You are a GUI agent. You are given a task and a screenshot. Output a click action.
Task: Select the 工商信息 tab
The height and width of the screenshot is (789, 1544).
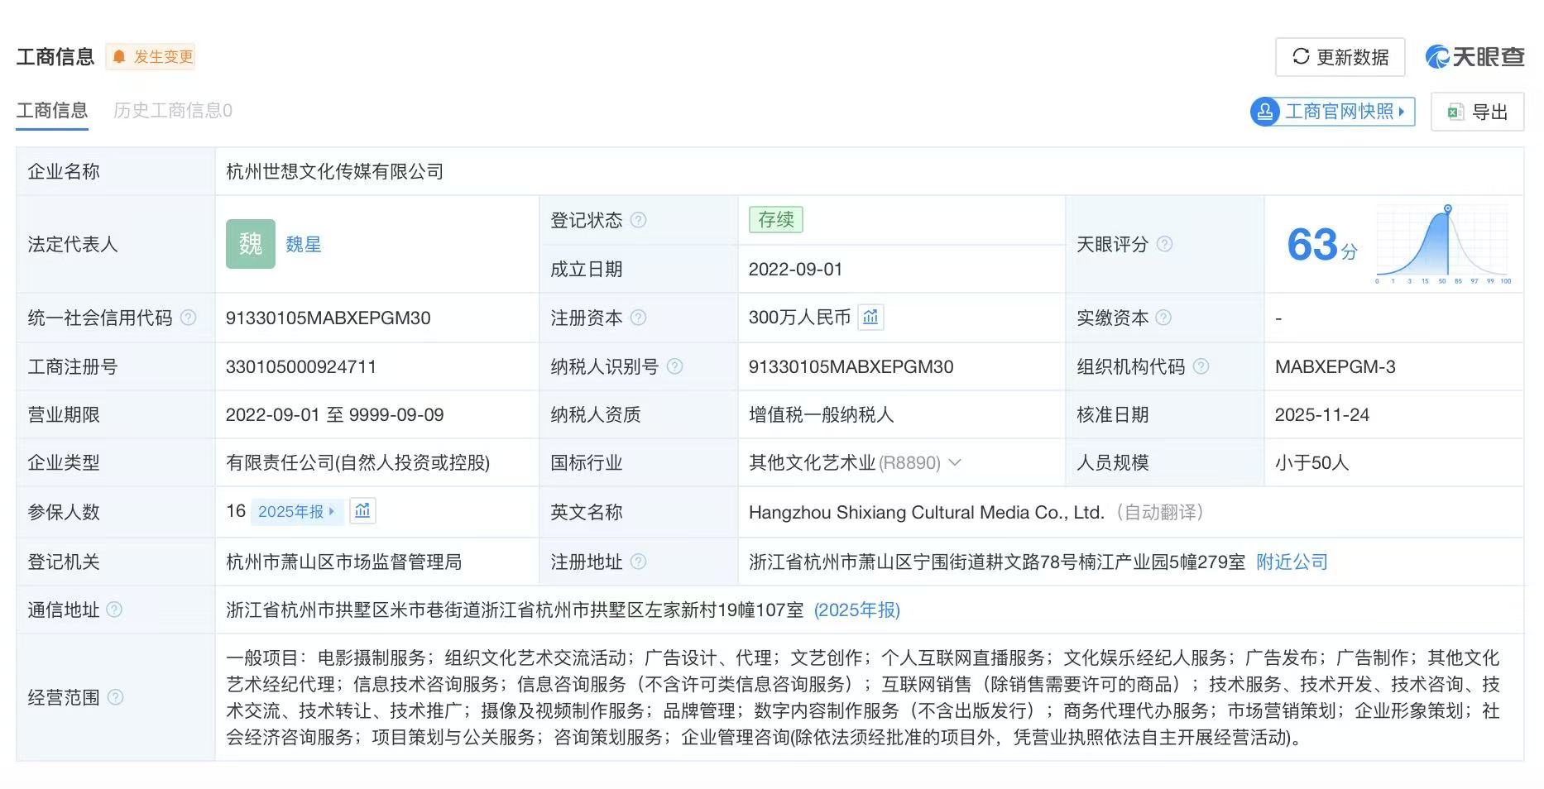tap(52, 111)
